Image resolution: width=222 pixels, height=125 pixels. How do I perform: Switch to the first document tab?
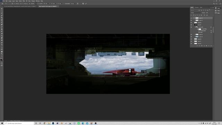pyautogui.click(x=20, y=6)
